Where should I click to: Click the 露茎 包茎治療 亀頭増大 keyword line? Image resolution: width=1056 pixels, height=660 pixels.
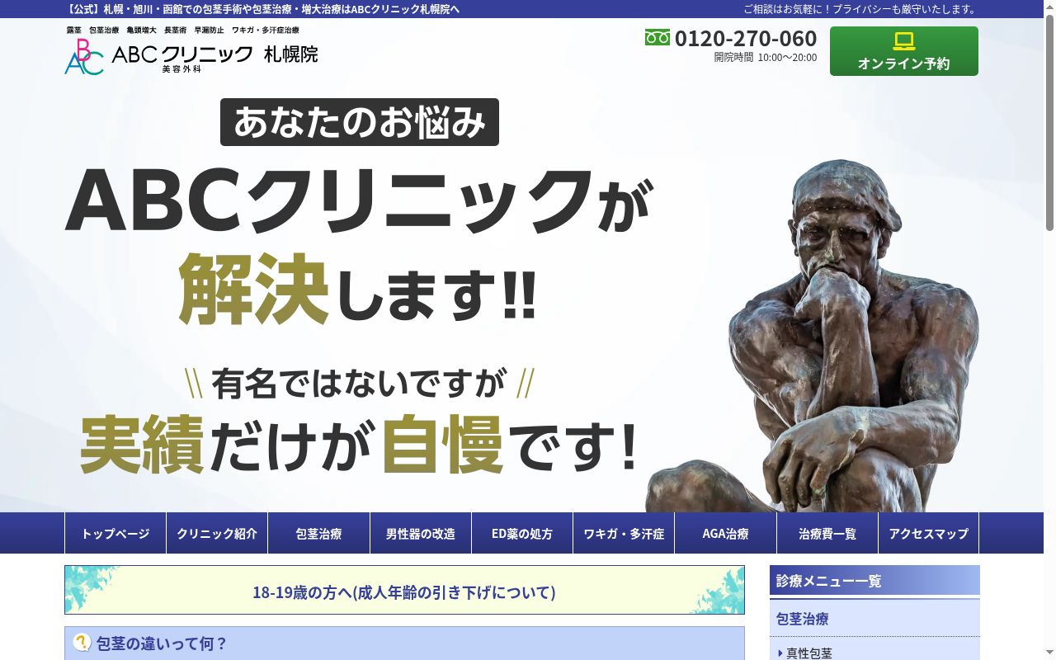(182, 30)
